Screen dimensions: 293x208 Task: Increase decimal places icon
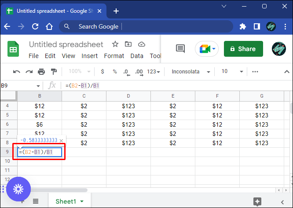coord(139,72)
